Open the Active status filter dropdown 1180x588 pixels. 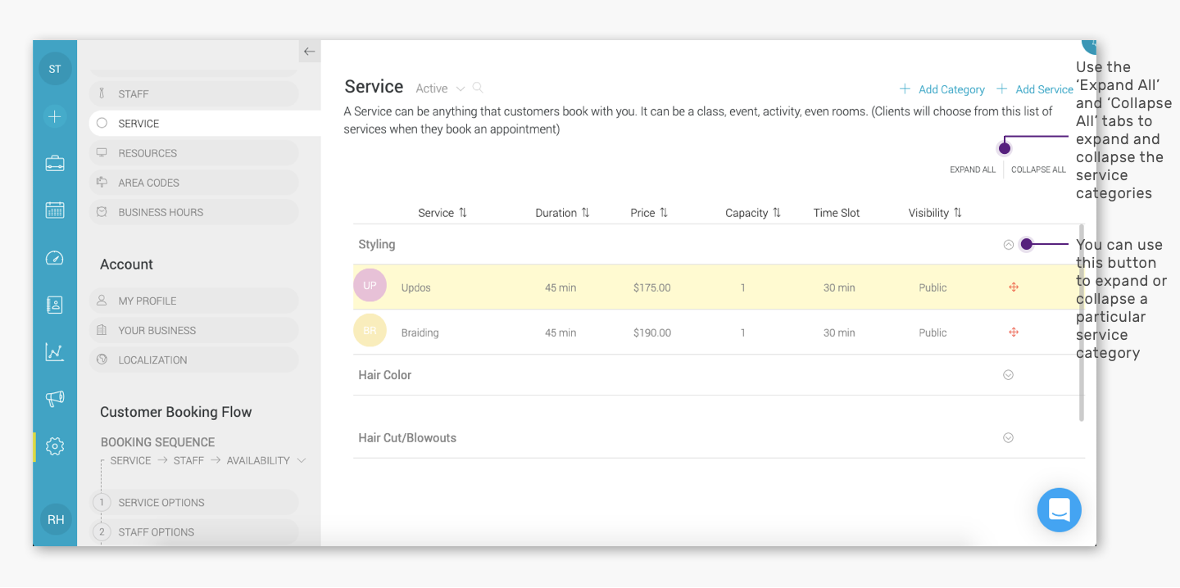(x=440, y=88)
